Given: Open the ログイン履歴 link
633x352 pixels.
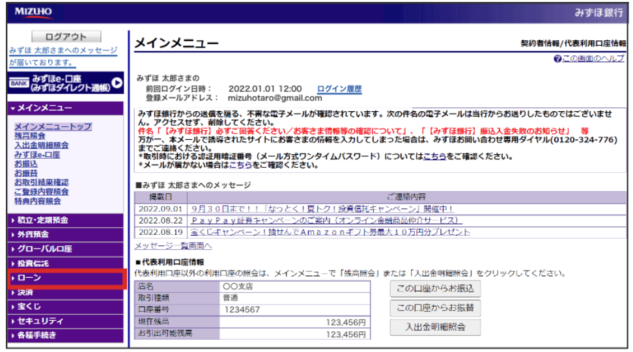Looking at the screenshot, I should (339, 89).
